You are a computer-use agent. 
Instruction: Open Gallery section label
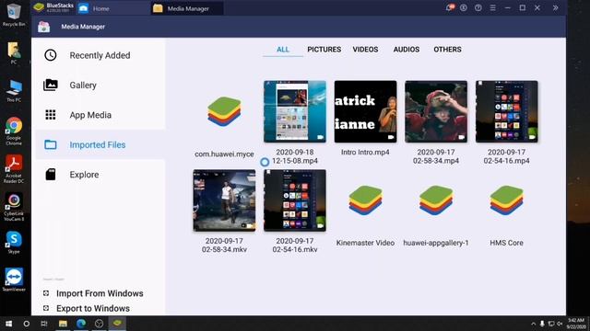pos(83,86)
